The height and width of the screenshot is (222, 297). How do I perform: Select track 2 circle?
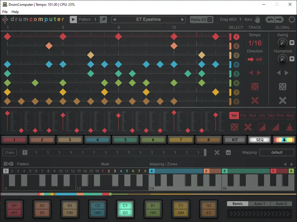point(236,46)
